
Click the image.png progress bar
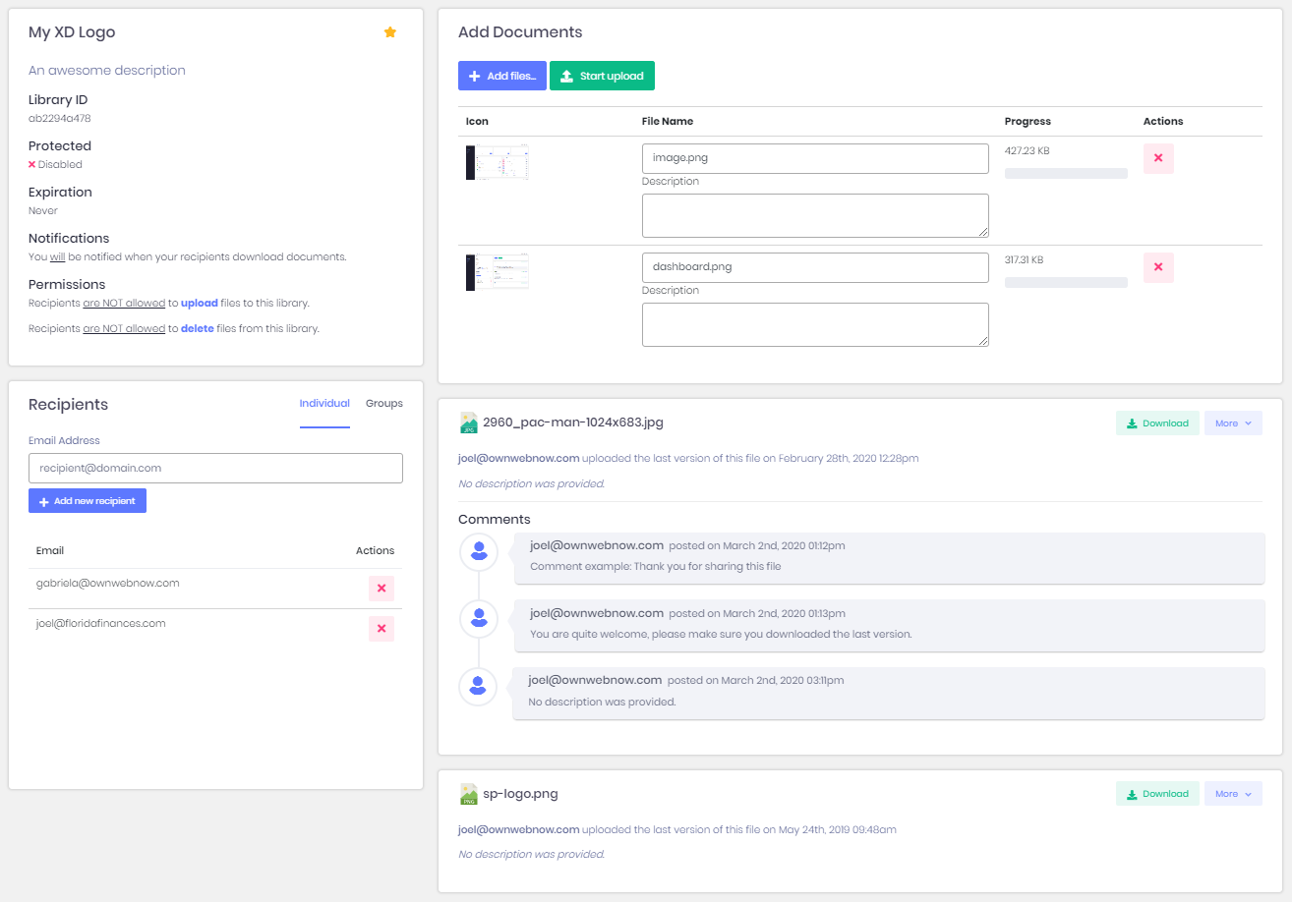click(1066, 174)
